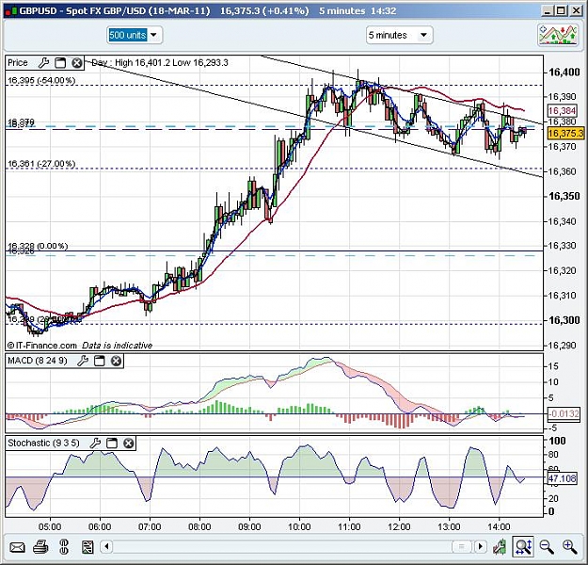Click the scrollbar right arrow

point(480,546)
